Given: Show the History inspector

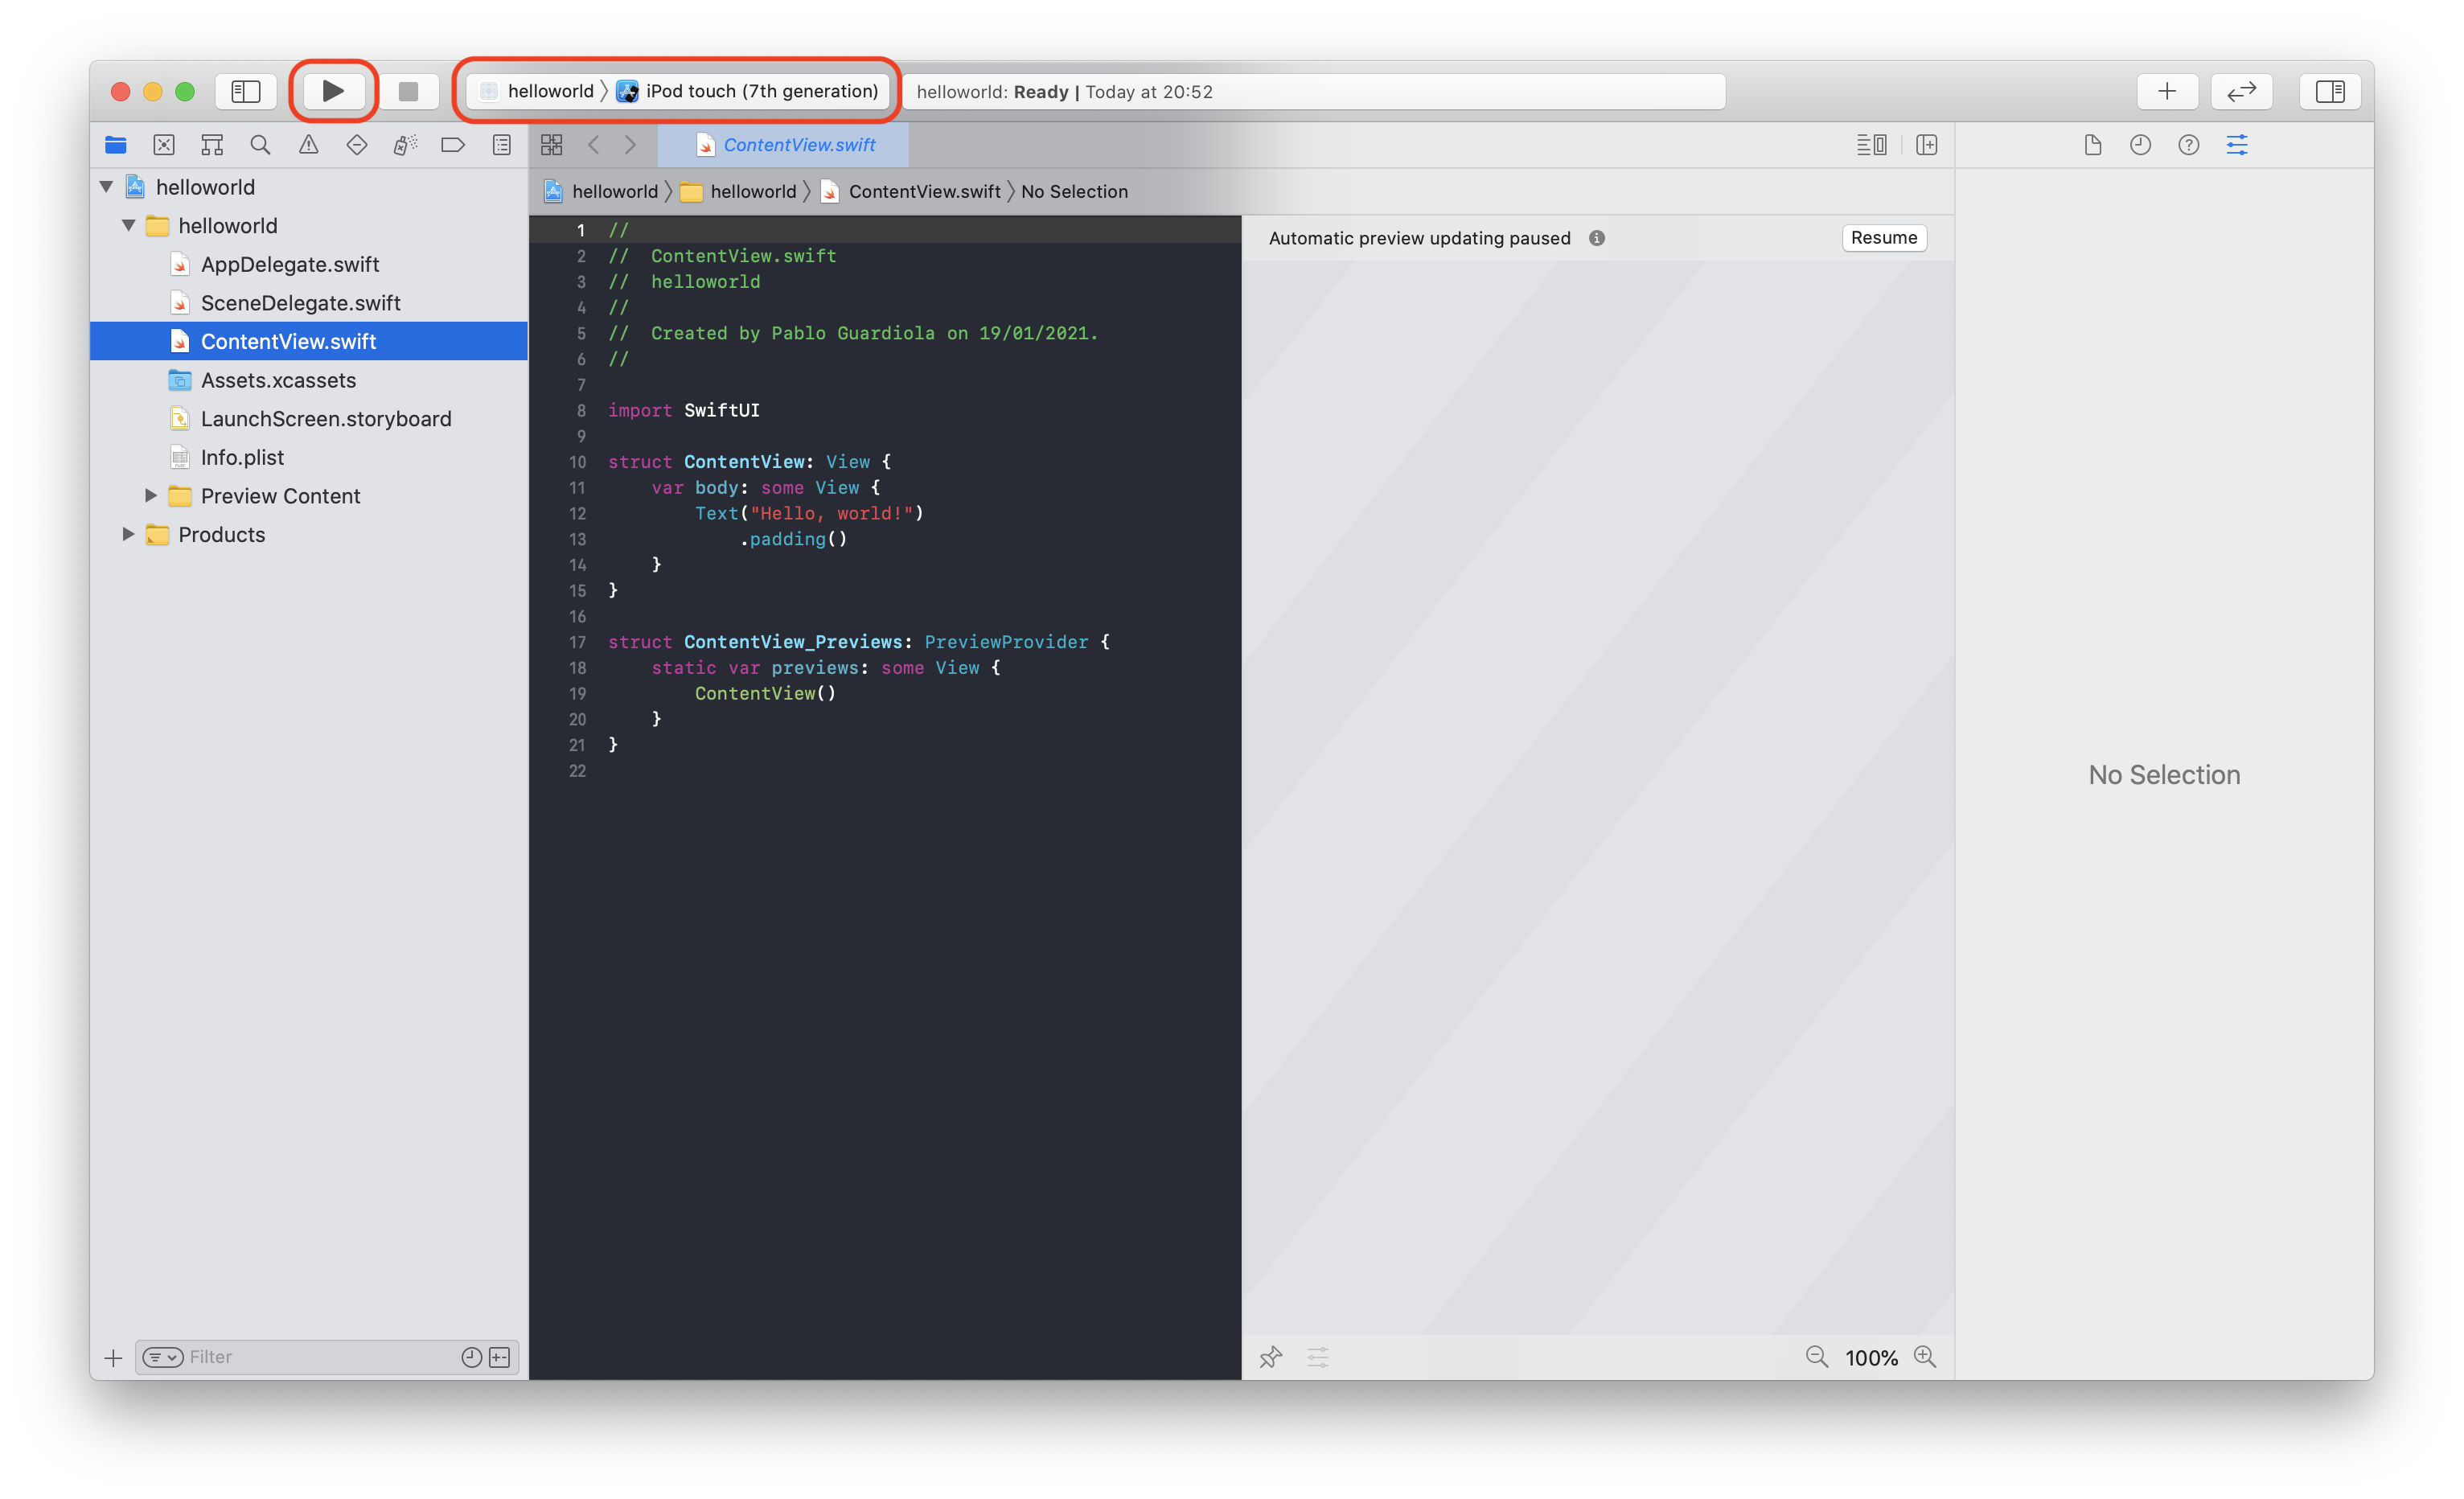Looking at the screenshot, I should pos(2141,145).
